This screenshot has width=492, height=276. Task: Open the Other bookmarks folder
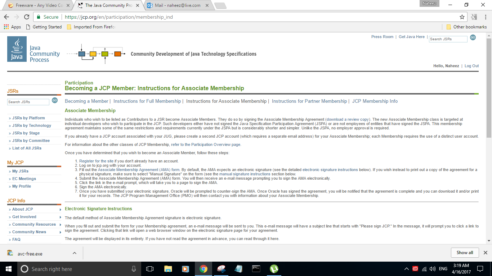[x=466, y=27]
